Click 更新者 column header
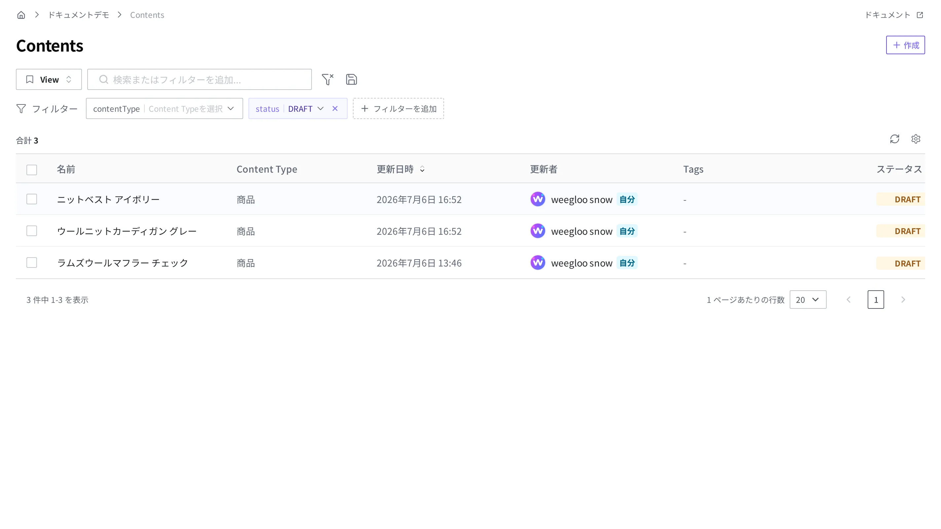The height and width of the screenshot is (529, 941). pos(544,169)
